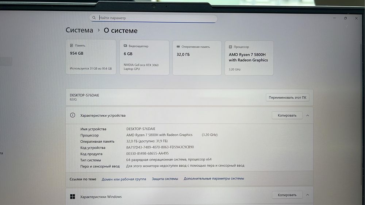Copy Windows specs with the lower "Копировать" button
Viewport: 365px width, 205px height.
(x=287, y=195)
